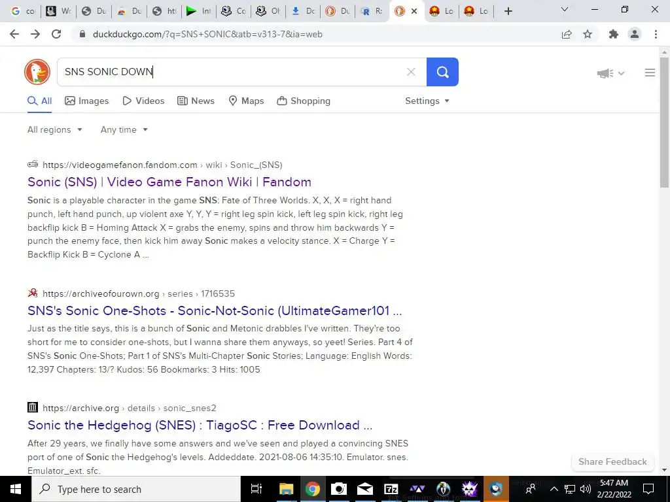Click the volume speaker tray icon
670x502 pixels.
[586, 489]
